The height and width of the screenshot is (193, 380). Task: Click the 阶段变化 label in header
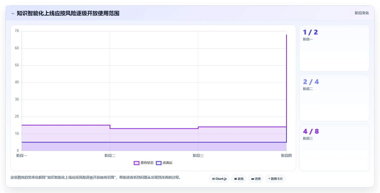coord(362,13)
